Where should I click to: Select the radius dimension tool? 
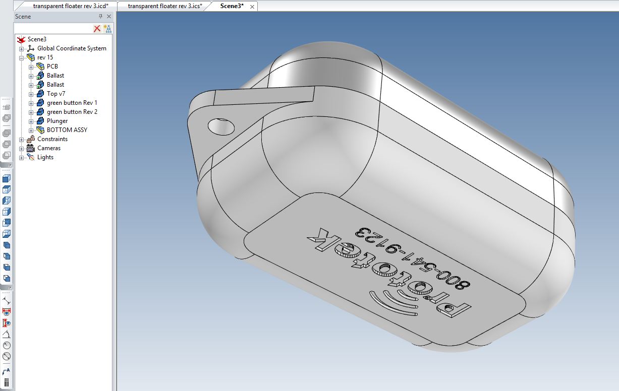pyautogui.click(x=7, y=345)
